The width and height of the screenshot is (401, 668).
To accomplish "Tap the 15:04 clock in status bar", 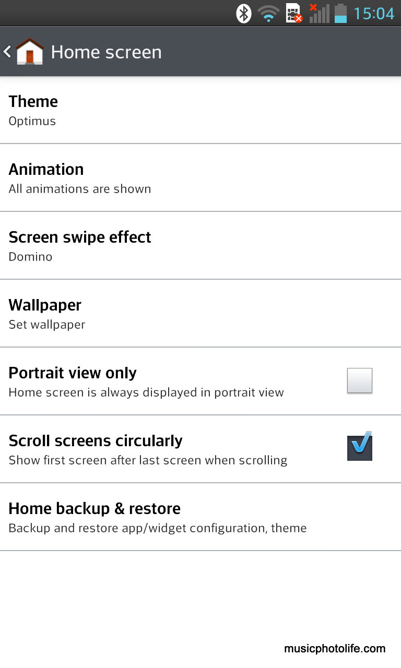I will 374,13.
